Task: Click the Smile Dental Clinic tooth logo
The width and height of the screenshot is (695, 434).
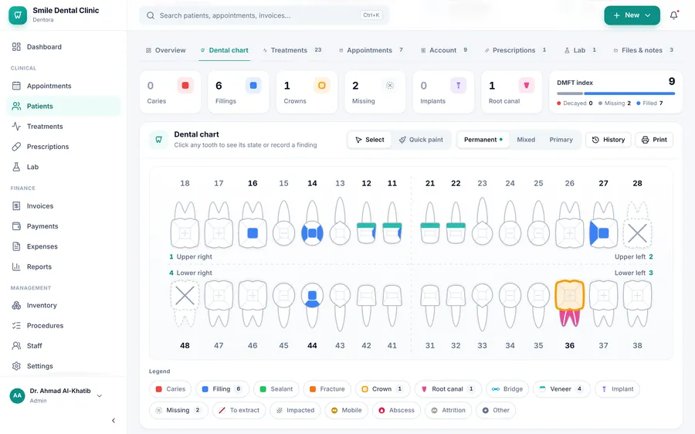Action: click(x=18, y=15)
